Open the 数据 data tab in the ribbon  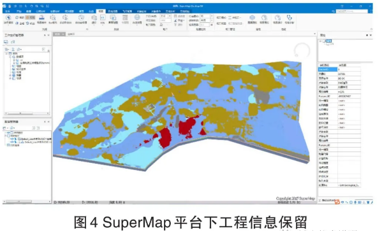[x=29, y=11]
